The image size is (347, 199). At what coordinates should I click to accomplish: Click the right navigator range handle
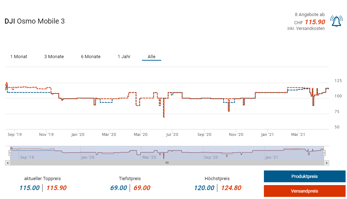[324, 153]
